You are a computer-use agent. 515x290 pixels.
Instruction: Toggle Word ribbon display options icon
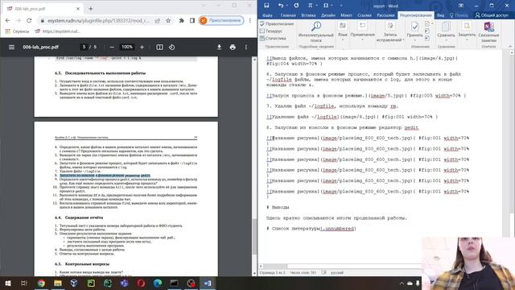461,6
